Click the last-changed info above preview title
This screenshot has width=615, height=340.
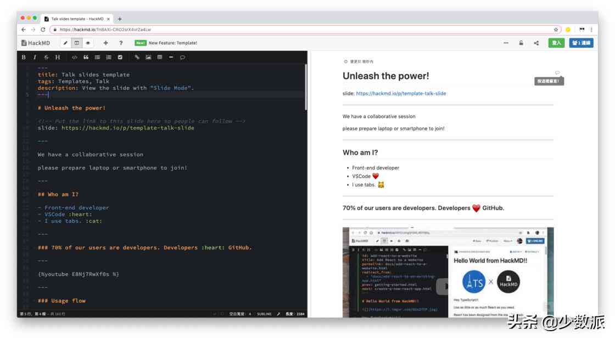point(359,61)
